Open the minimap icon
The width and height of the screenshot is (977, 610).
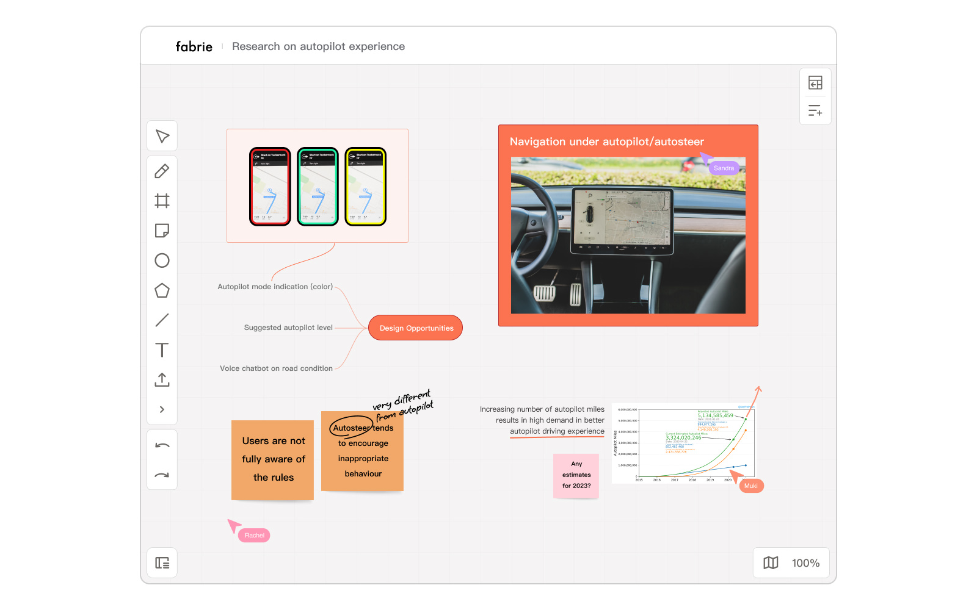771,563
